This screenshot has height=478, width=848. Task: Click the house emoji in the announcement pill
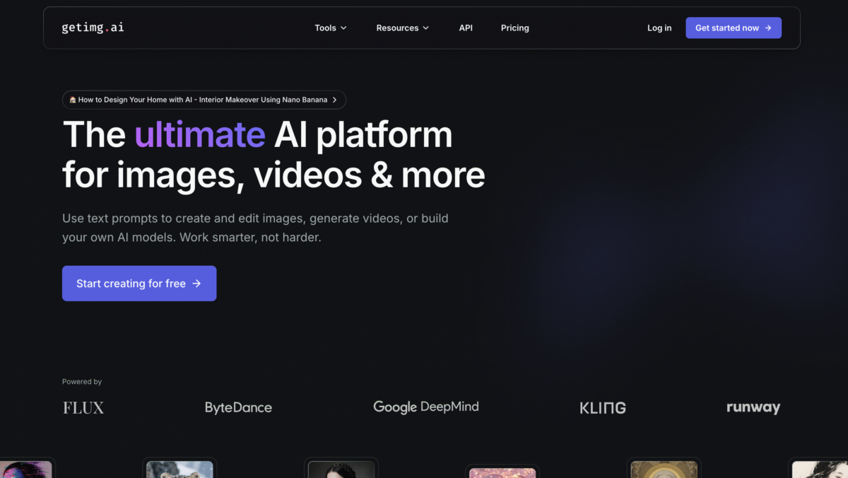pos(73,100)
